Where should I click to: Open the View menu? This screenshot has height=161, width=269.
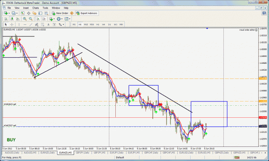17,8
